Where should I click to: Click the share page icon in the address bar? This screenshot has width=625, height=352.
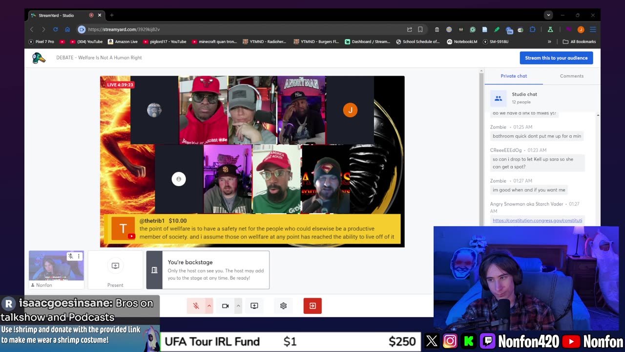coord(409,29)
